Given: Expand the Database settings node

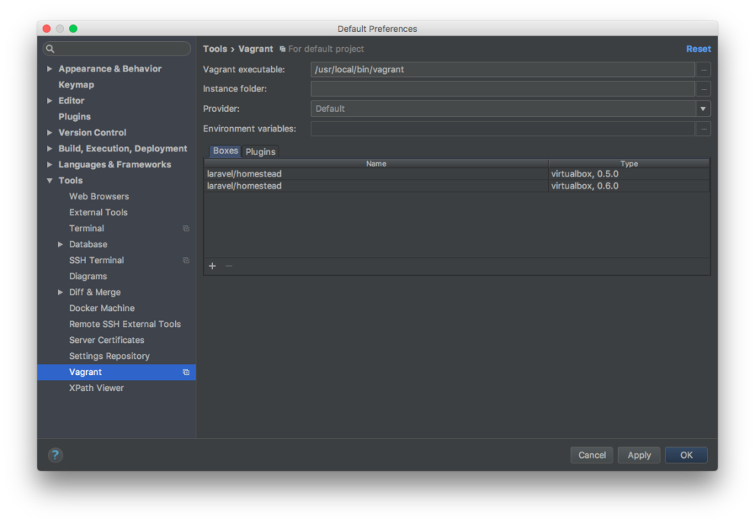Looking at the screenshot, I should tap(60, 244).
